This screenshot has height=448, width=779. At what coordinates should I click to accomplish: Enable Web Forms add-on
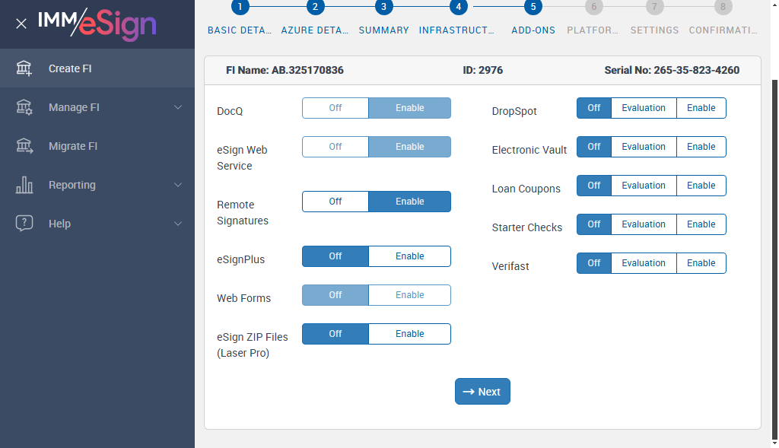[409, 294]
